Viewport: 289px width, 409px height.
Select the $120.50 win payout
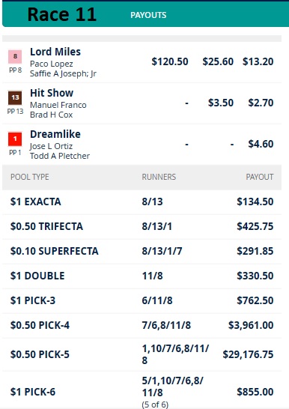point(170,61)
